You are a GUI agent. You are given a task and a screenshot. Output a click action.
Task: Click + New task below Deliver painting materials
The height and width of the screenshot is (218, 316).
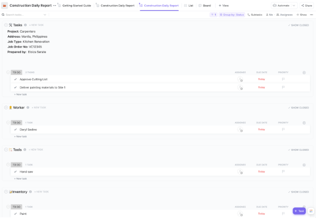tap(20, 94)
